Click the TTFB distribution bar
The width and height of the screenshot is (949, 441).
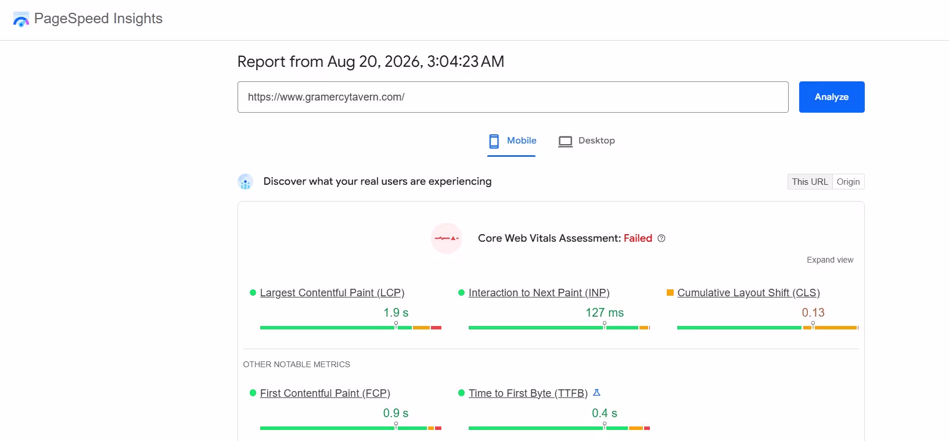pos(559,428)
